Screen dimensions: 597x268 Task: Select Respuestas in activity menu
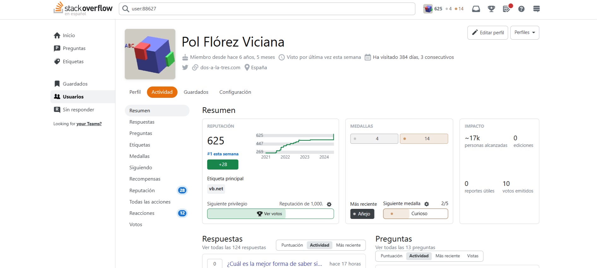[157, 122]
